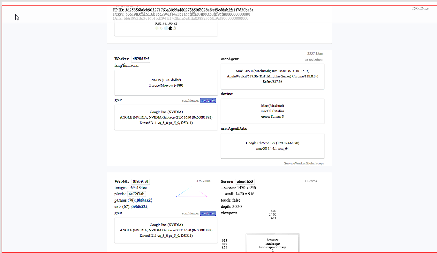The height and width of the screenshot is (253, 437).
Task: Click the Google Chrome 129 userAgentData box
Action: tap(272, 146)
